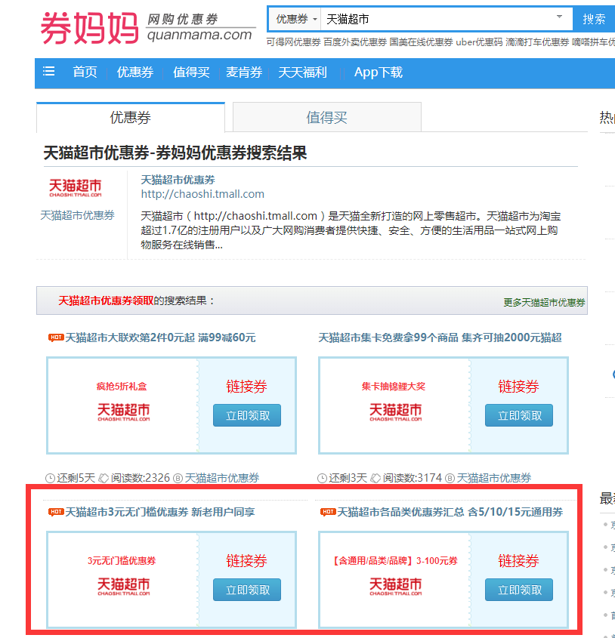Click 天猫超市优惠券 tag after 阅读数:2326
Viewport: 615px width, 638px height.
222,478
